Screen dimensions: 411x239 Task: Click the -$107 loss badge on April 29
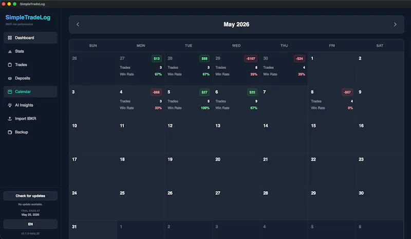click(x=251, y=59)
